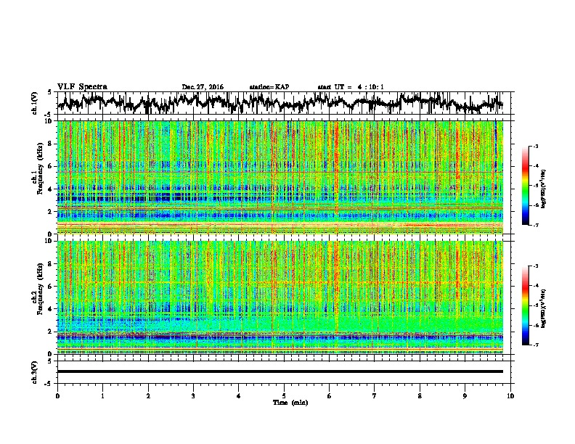Click the time axis tick label 2

tap(148, 396)
